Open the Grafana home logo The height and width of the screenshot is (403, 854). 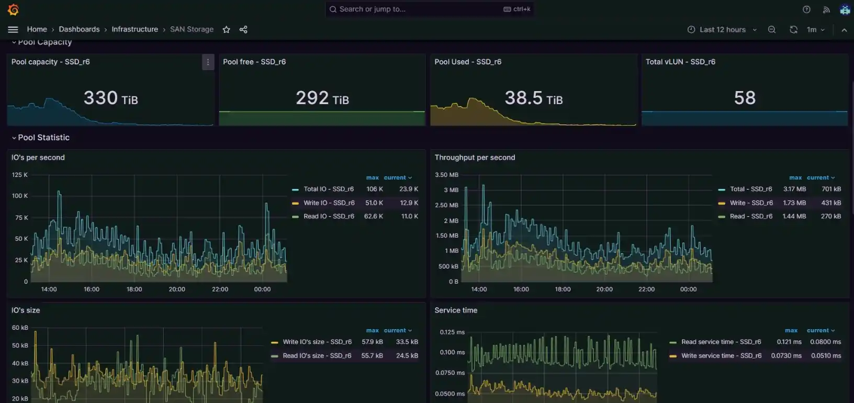click(13, 9)
